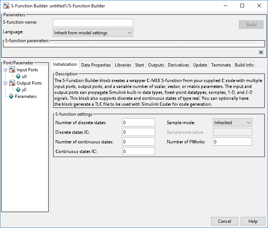Viewport: 268px width, 228px height.
Task: Collapse the Output Ports tree node
Action: click(x=6, y=83)
